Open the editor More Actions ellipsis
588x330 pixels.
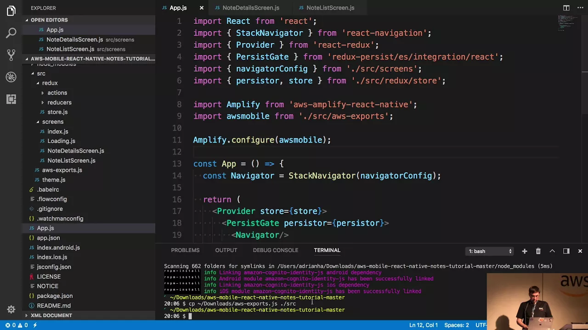[x=580, y=8]
